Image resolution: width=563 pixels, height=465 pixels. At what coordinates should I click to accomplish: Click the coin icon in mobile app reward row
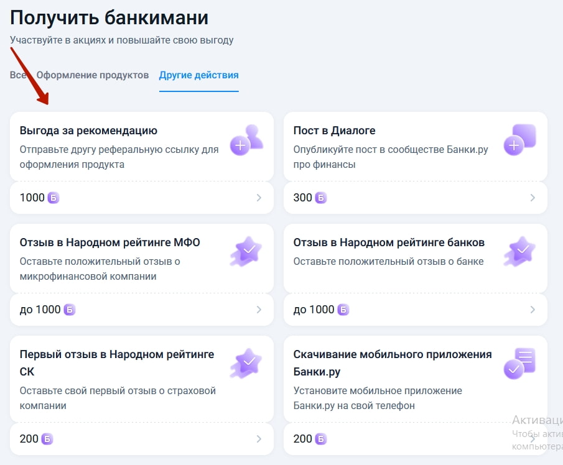(321, 439)
